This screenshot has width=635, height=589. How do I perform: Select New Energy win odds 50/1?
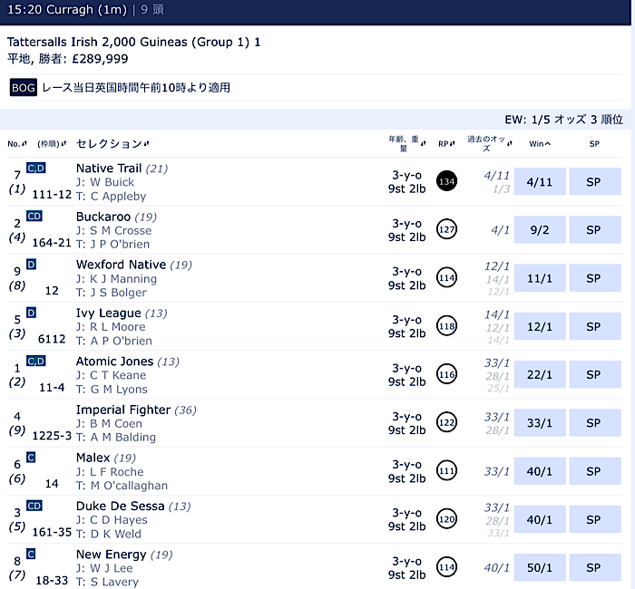coord(540,567)
